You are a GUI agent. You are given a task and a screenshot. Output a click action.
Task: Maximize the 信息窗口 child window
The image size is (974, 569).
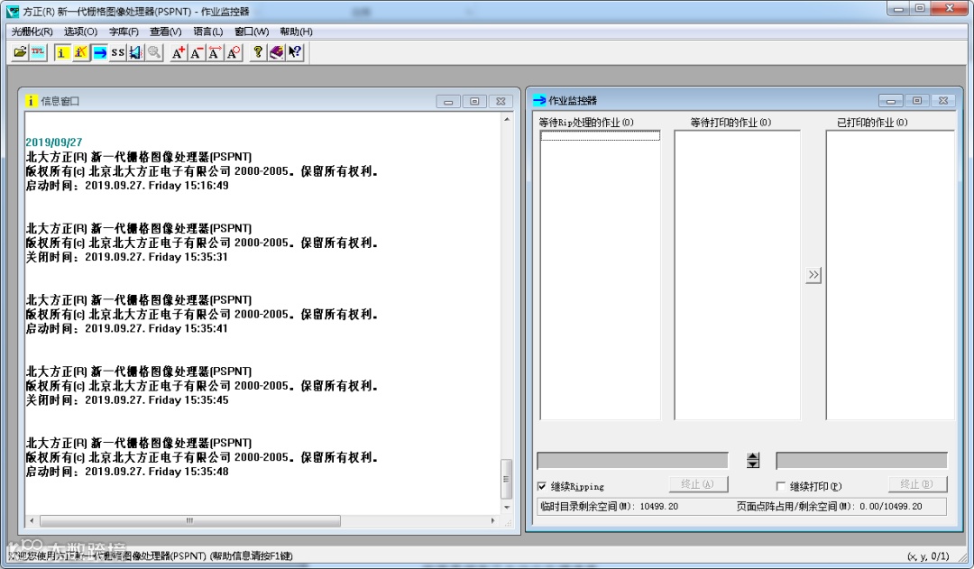pyautogui.click(x=474, y=101)
